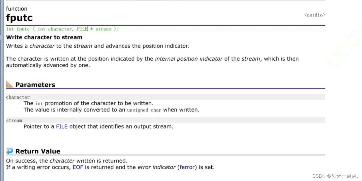Click the left edge vertical bar

2,90
